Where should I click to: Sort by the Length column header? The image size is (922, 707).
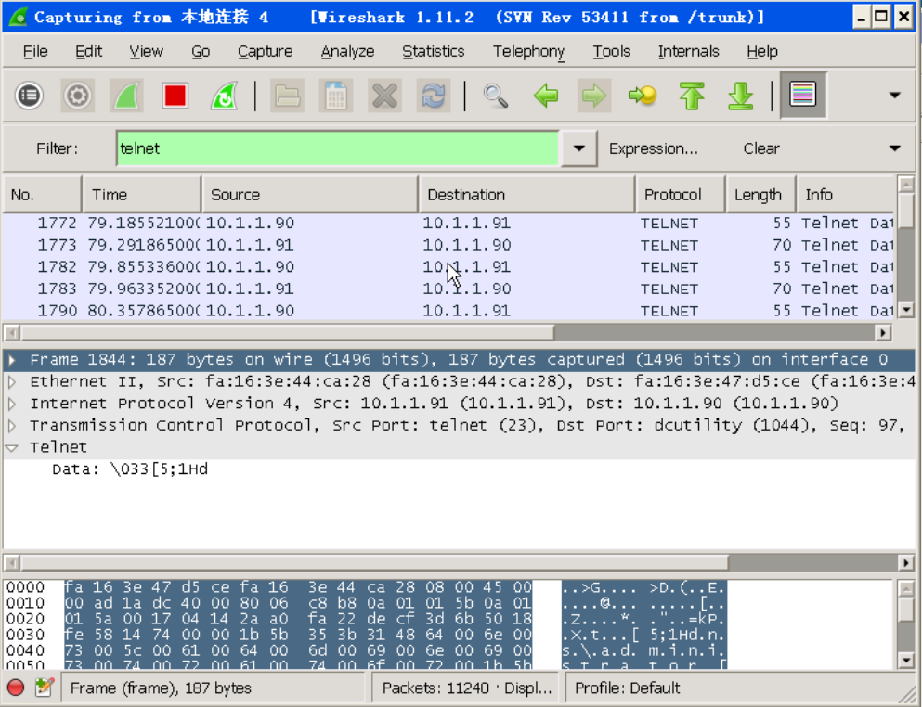click(x=761, y=195)
